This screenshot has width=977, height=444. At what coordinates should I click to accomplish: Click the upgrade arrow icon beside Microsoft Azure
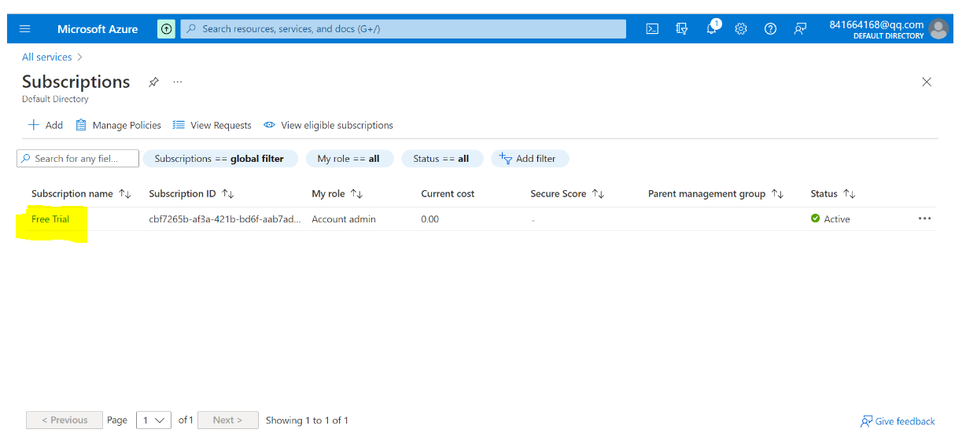tap(166, 29)
